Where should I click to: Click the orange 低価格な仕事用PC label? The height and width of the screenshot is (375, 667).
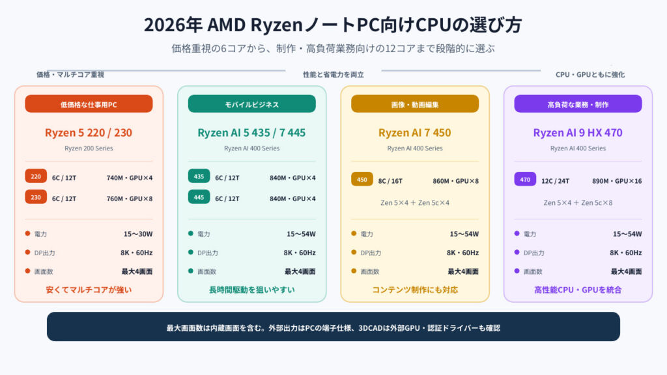89,104
